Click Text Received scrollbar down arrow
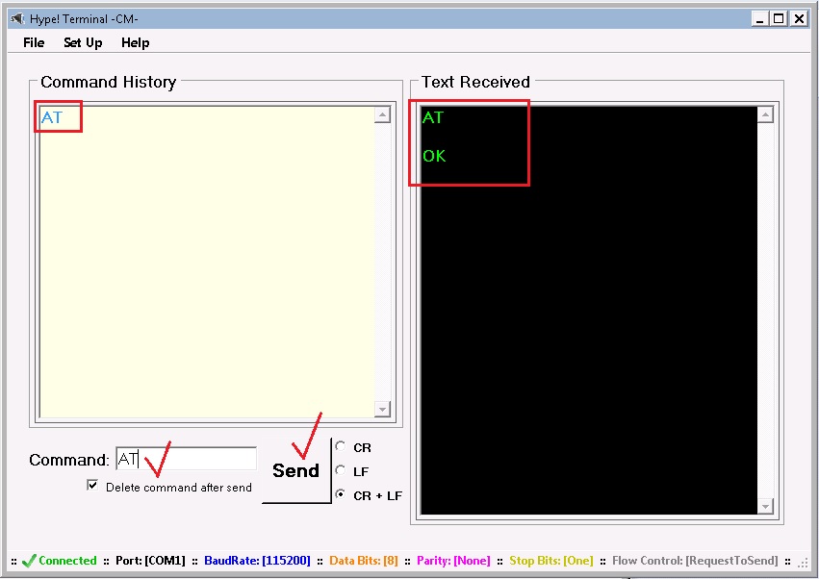This screenshot has height=579, width=819. click(x=764, y=506)
